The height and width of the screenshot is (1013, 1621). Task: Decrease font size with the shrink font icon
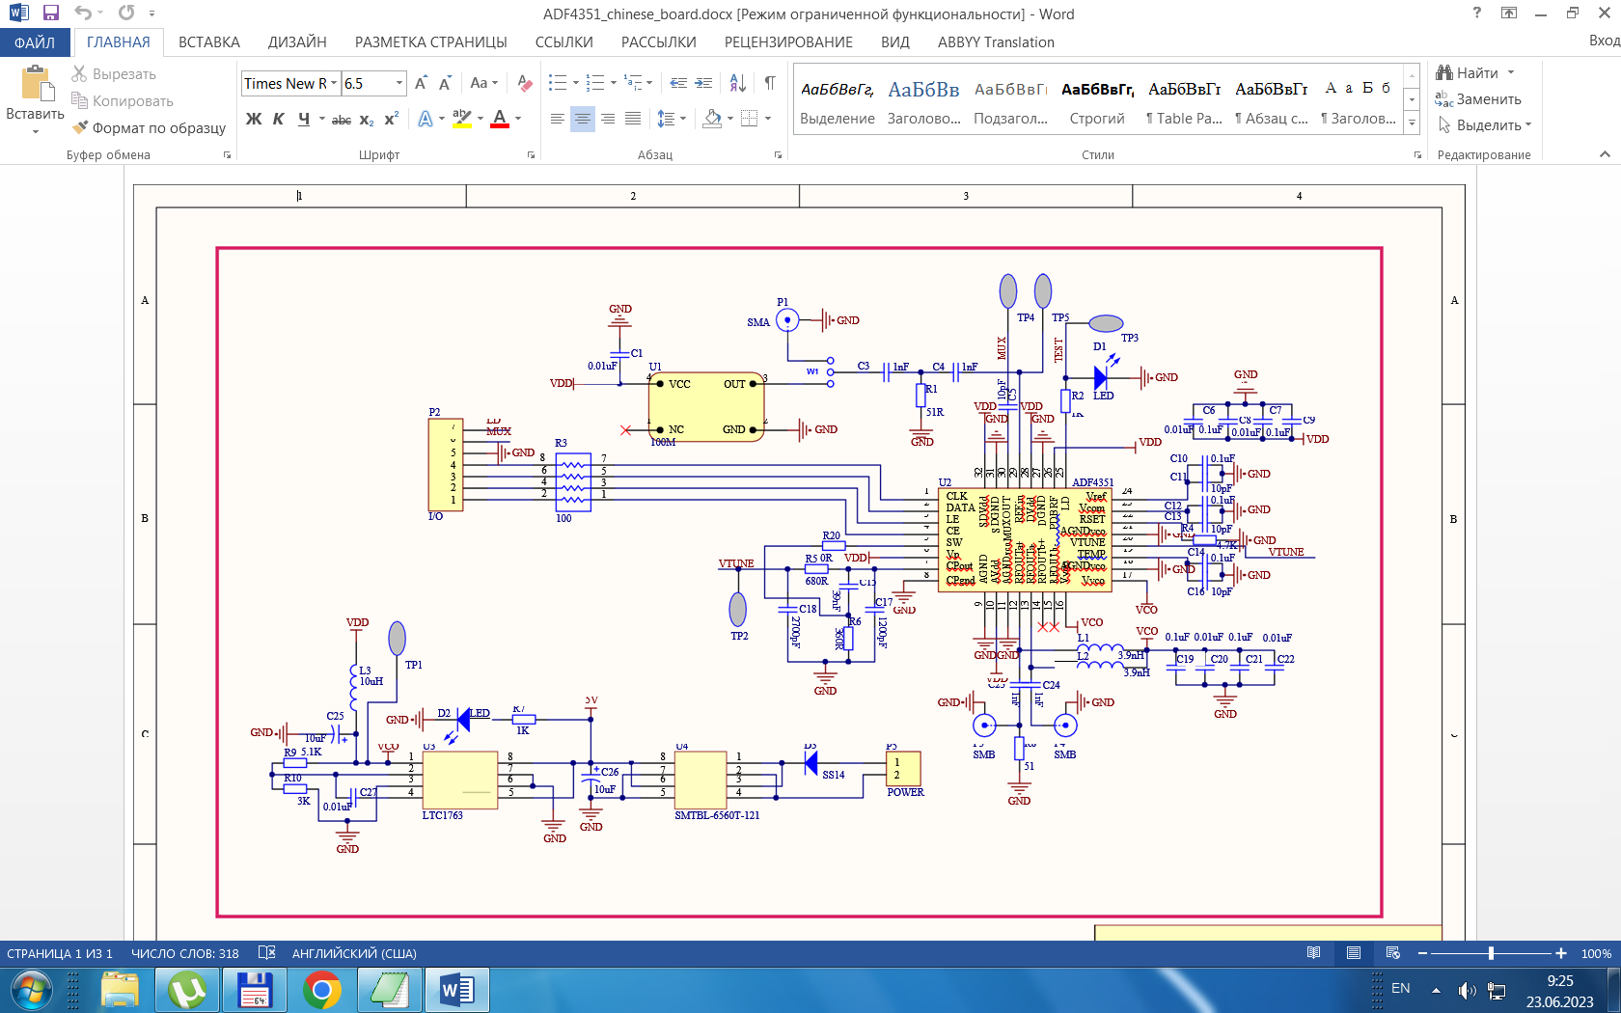pyautogui.click(x=445, y=84)
